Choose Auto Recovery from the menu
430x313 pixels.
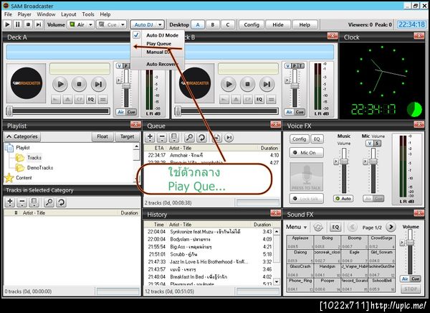click(162, 64)
